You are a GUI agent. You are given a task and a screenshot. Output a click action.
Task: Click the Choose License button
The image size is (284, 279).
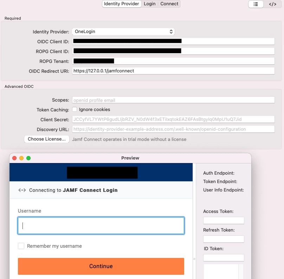coord(47,139)
